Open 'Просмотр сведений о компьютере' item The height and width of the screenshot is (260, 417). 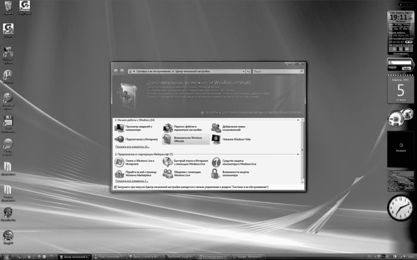[x=138, y=127]
